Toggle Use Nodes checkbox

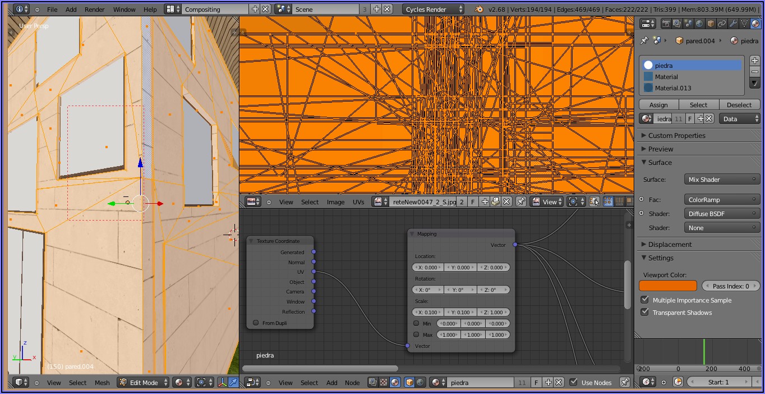pos(573,383)
